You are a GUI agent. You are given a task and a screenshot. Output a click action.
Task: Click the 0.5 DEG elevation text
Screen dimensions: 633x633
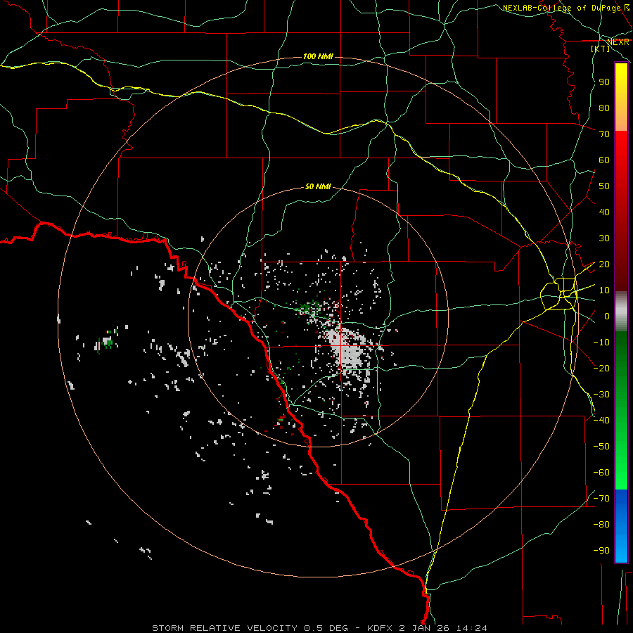point(326,628)
